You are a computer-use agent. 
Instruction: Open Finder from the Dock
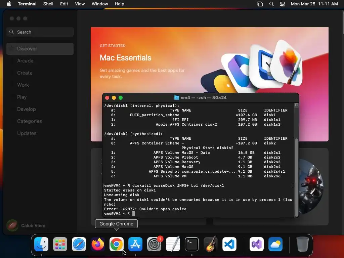(41, 244)
